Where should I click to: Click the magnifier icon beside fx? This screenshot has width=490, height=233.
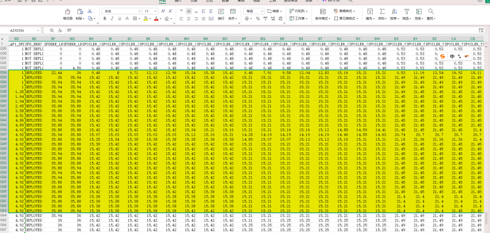[x=52, y=31]
